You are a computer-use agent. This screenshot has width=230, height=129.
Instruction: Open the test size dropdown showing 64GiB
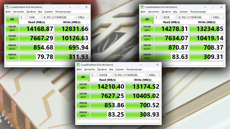105,75
